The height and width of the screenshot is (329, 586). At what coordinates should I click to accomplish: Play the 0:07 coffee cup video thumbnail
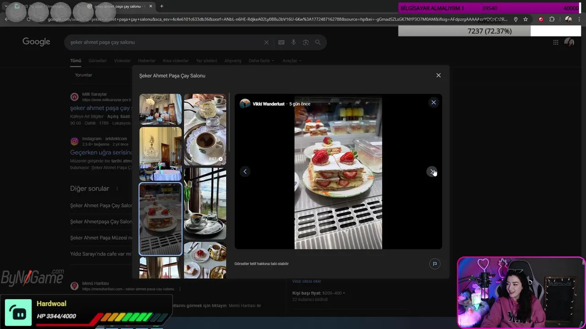click(x=205, y=129)
